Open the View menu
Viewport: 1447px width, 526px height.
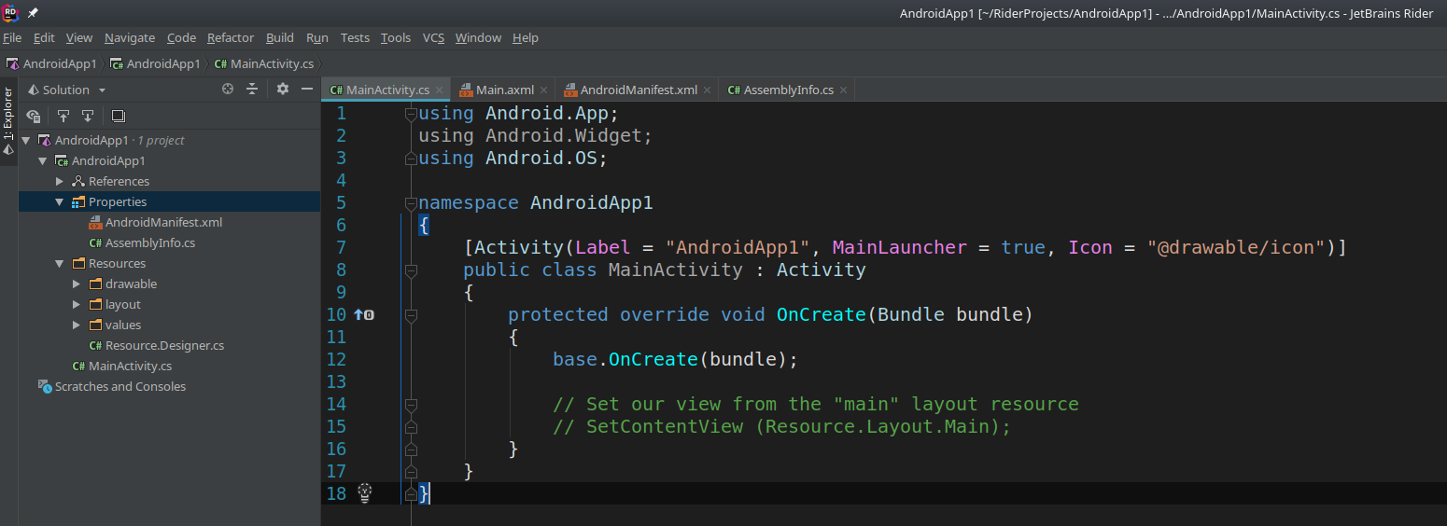coord(79,38)
